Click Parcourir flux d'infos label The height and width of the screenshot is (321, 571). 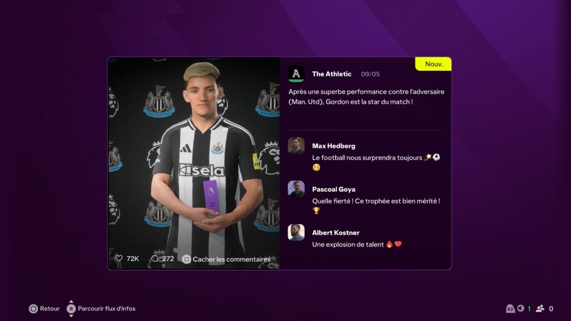107,309
